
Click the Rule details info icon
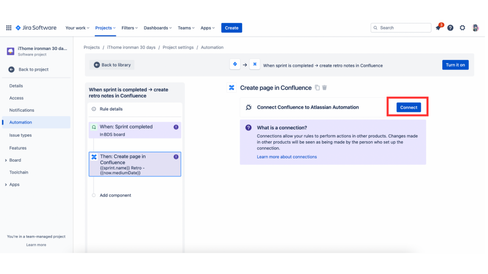click(94, 109)
